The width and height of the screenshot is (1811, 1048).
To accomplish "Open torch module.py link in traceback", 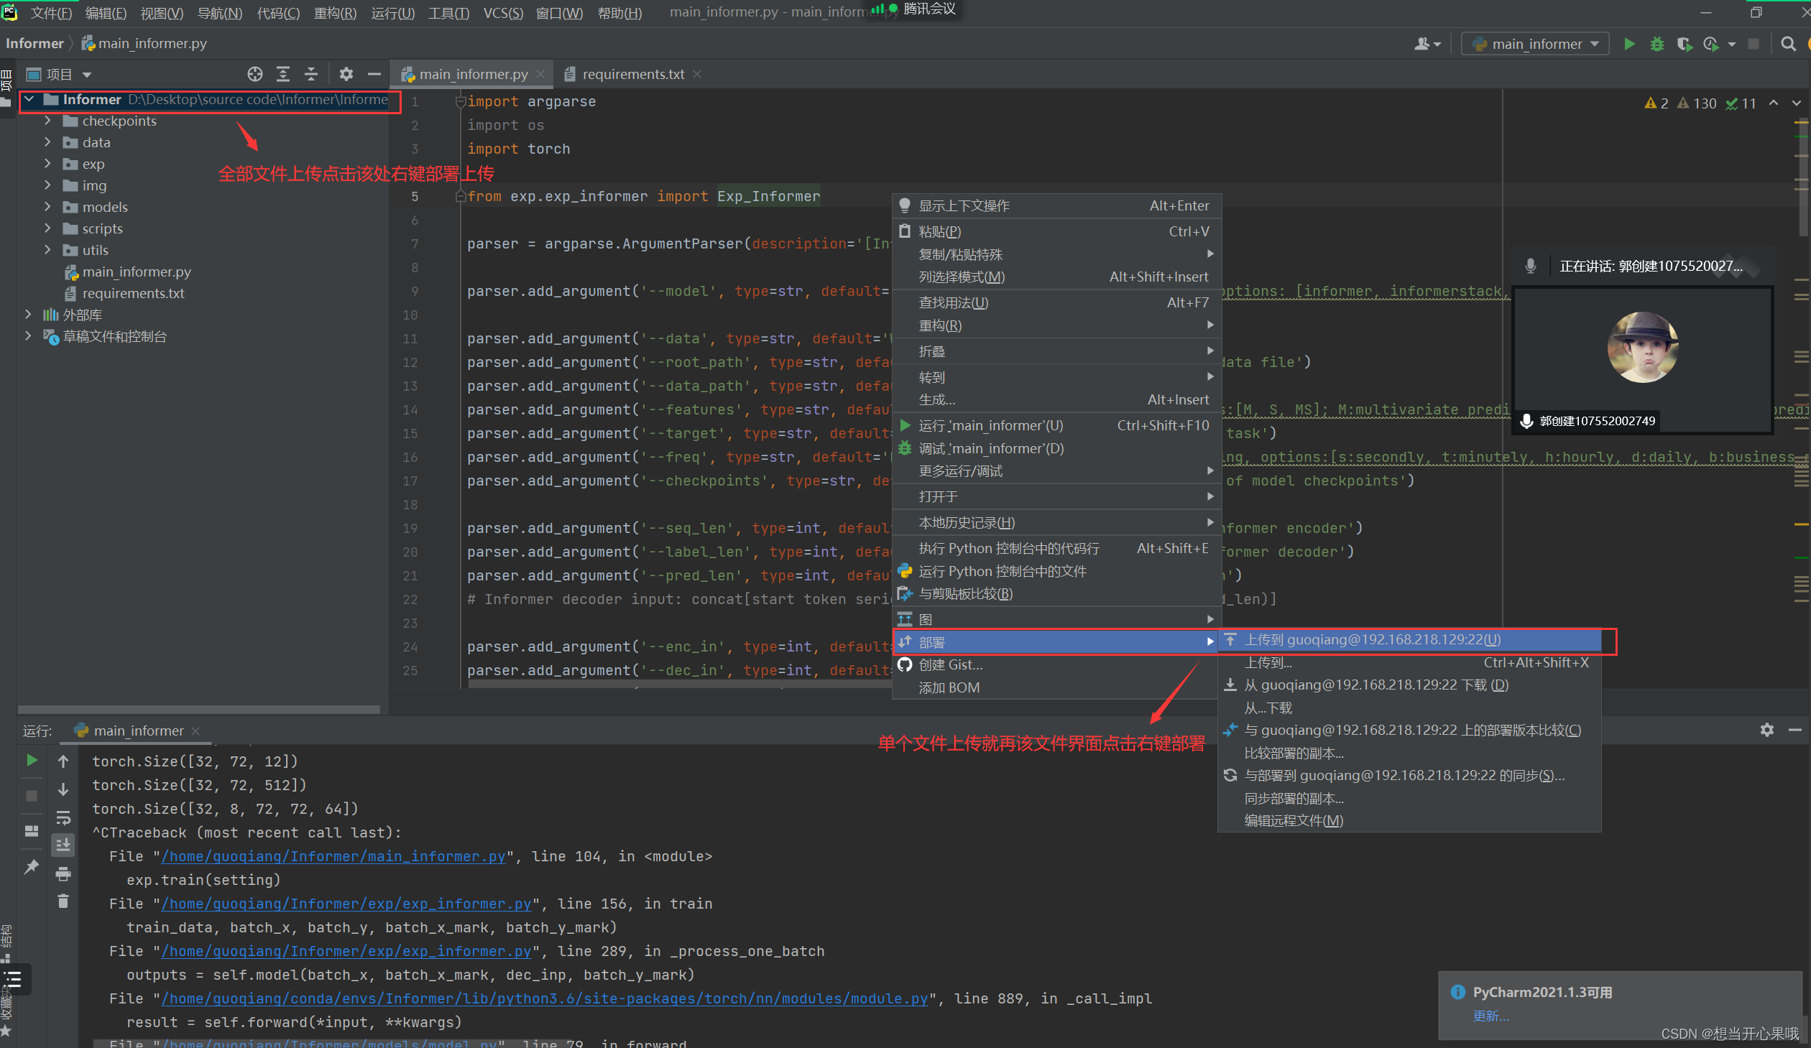I will 545,998.
